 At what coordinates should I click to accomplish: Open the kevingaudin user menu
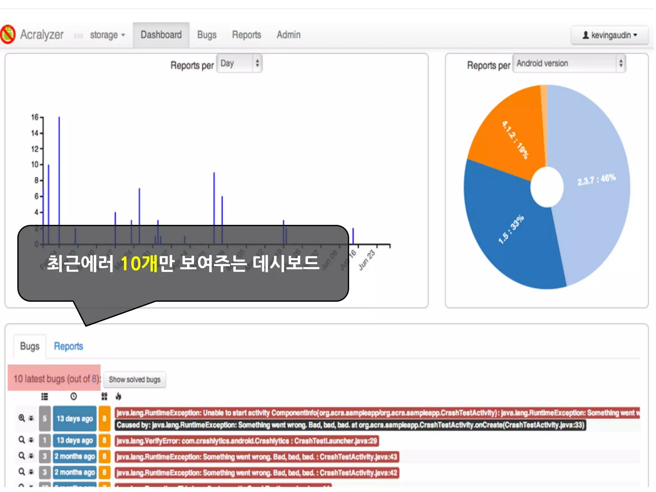610,35
